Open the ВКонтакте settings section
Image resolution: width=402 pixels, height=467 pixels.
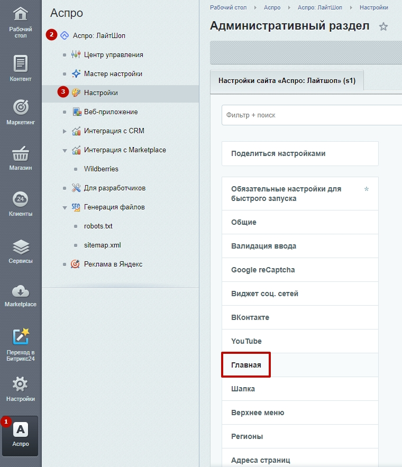(300, 317)
